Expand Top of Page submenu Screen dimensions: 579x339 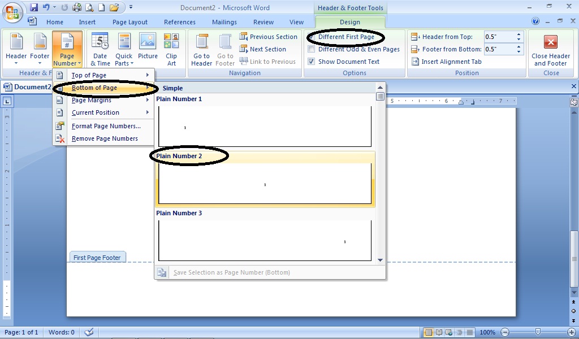coord(103,75)
